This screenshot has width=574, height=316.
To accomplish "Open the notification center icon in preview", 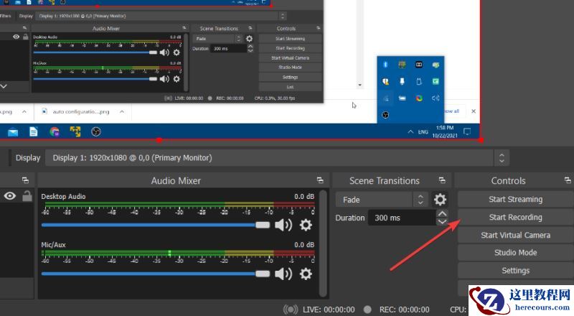I will click(467, 131).
